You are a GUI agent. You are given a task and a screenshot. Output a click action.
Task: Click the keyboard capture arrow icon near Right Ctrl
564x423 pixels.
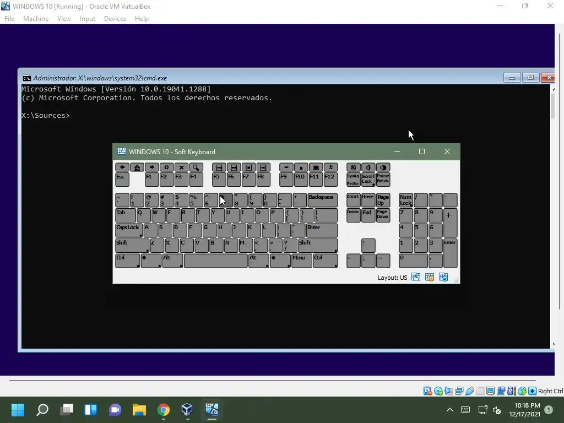point(533,391)
